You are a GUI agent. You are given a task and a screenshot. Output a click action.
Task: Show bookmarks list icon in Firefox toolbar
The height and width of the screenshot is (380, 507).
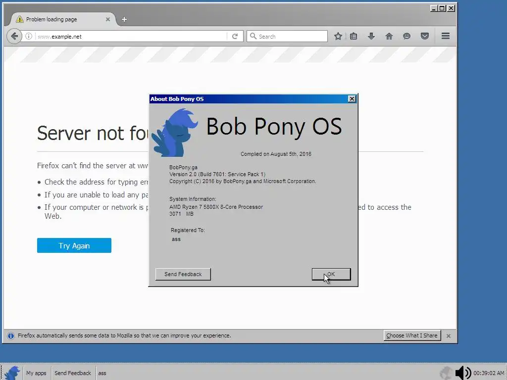pyautogui.click(x=354, y=36)
